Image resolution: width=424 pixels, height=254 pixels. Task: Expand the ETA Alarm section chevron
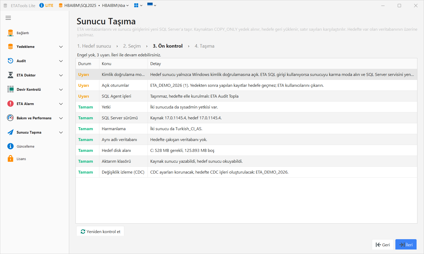tap(61, 104)
